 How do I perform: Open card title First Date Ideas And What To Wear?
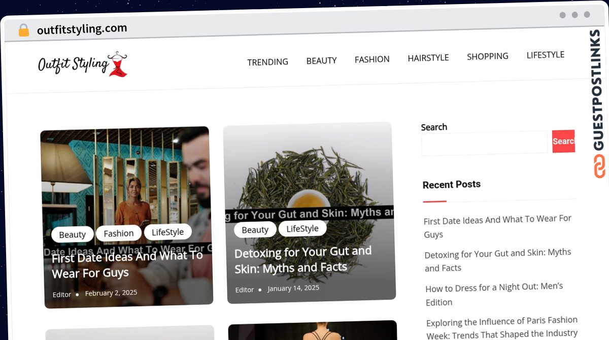pyautogui.click(x=127, y=264)
